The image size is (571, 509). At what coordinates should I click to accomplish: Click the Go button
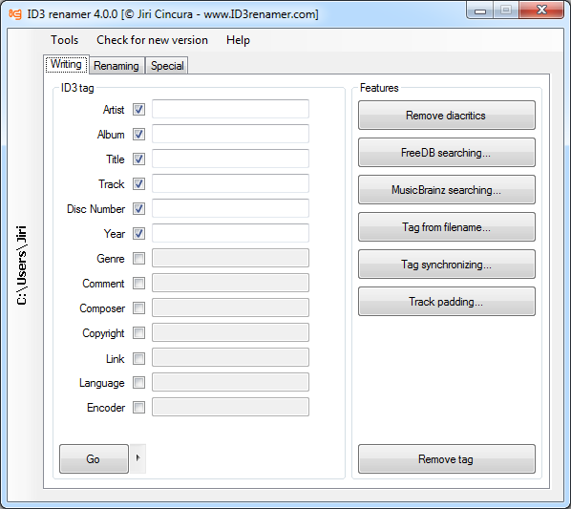[94, 458]
